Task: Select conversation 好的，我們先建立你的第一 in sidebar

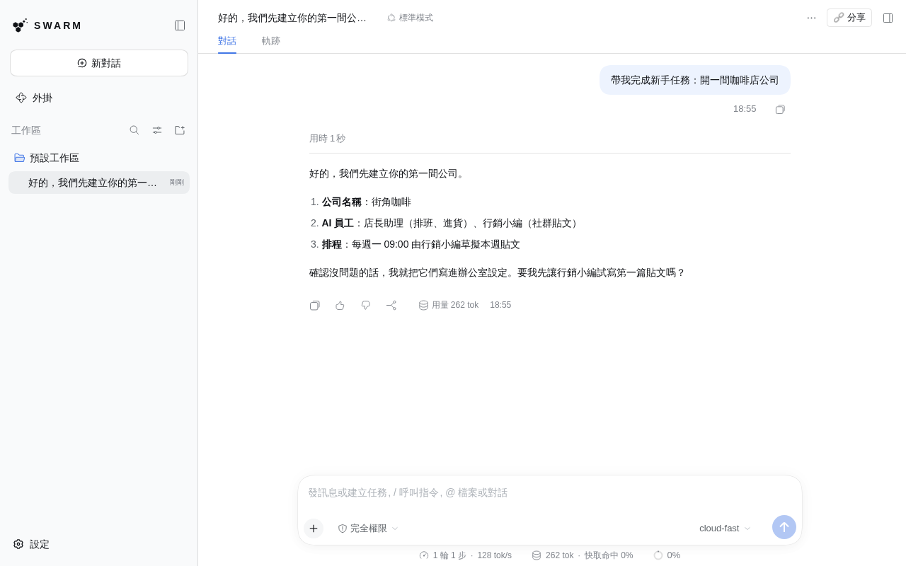Action: tap(99, 183)
